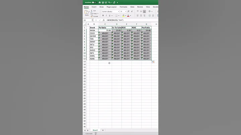Click the Align Left icon
This screenshot has height=135, width=241.
tap(138, 15)
